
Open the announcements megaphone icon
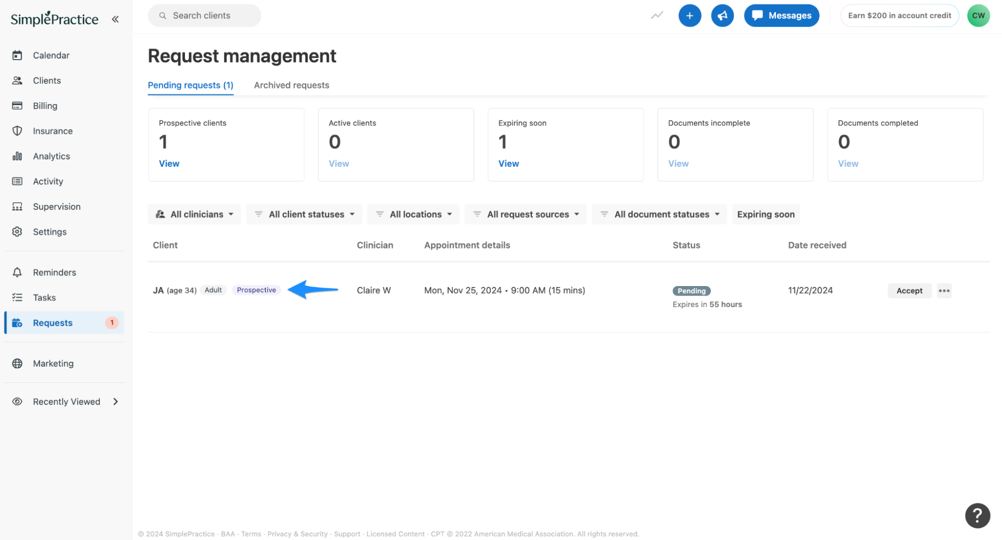pos(722,16)
